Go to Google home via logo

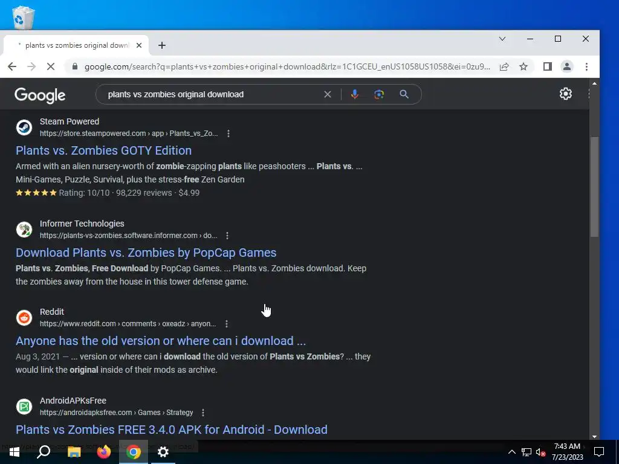pyautogui.click(x=40, y=95)
